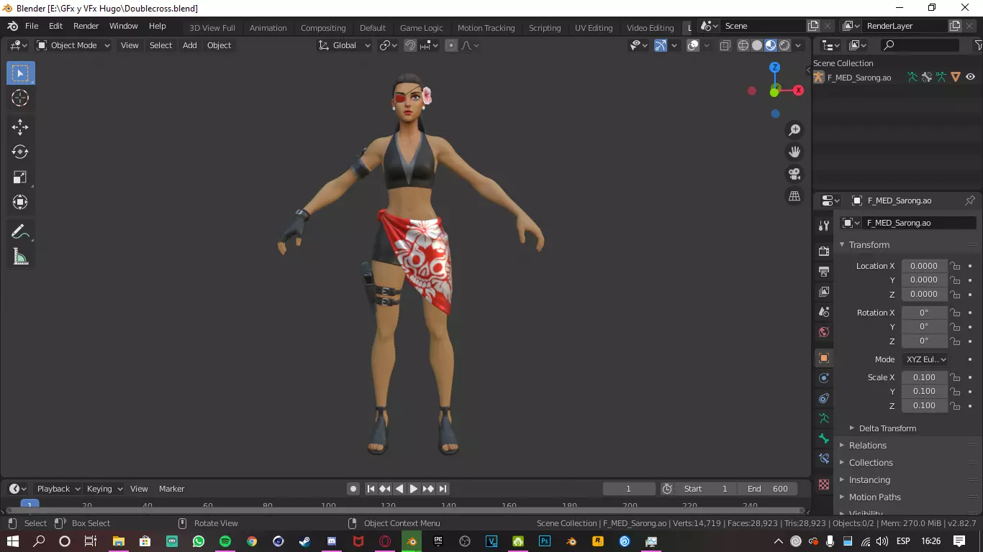This screenshot has width=983, height=552.
Task: Select the Cursor tool
Action: tap(20, 98)
